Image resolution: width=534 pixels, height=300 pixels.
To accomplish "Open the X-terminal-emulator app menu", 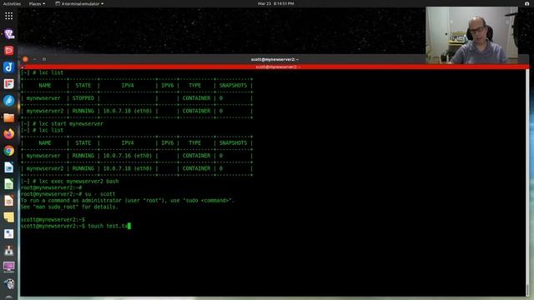I will coord(80,3).
